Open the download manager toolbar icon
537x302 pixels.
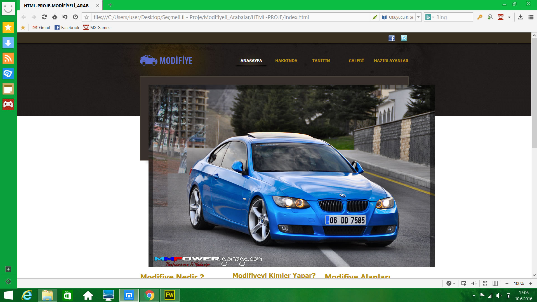520,17
